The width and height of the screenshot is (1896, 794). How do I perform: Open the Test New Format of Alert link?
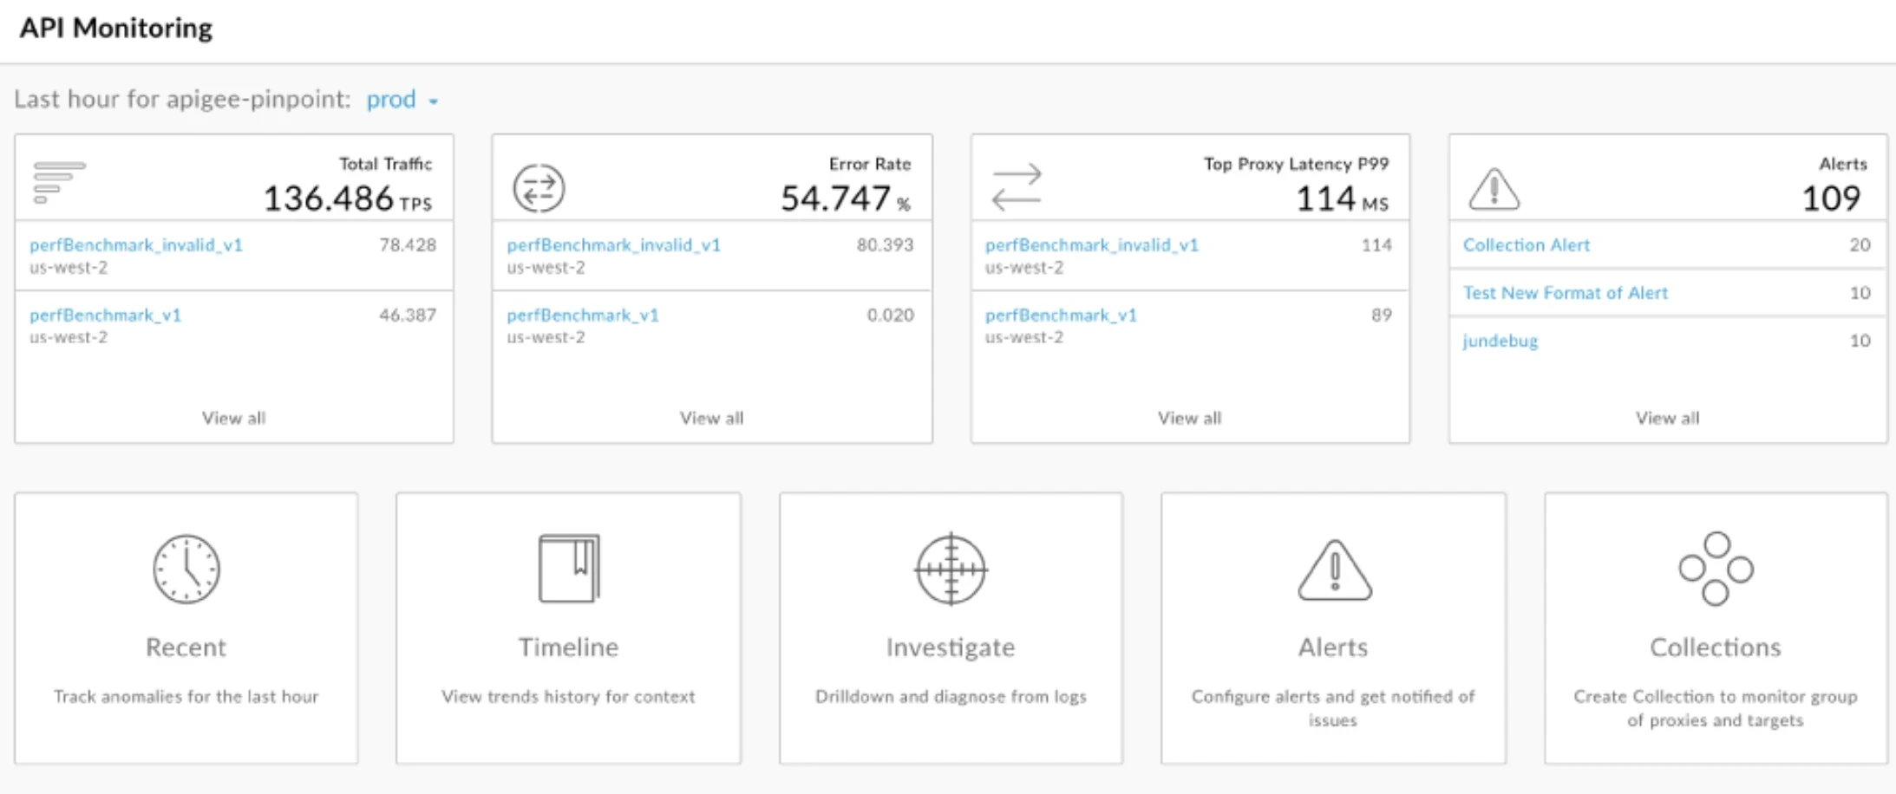(1566, 293)
